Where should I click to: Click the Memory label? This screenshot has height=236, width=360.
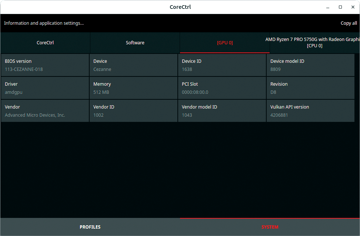click(102, 84)
